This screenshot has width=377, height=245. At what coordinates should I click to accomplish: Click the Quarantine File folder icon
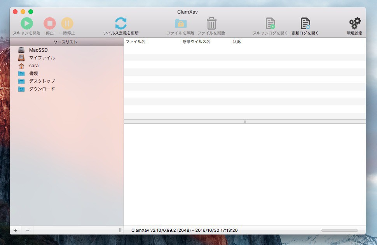[180, 24]
